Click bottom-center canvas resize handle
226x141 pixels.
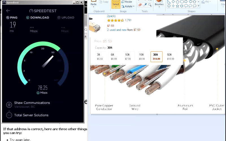coord(157,114)
